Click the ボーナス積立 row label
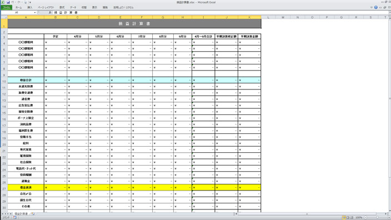Screen dimensions: 391x220 [x=26, y=118]
